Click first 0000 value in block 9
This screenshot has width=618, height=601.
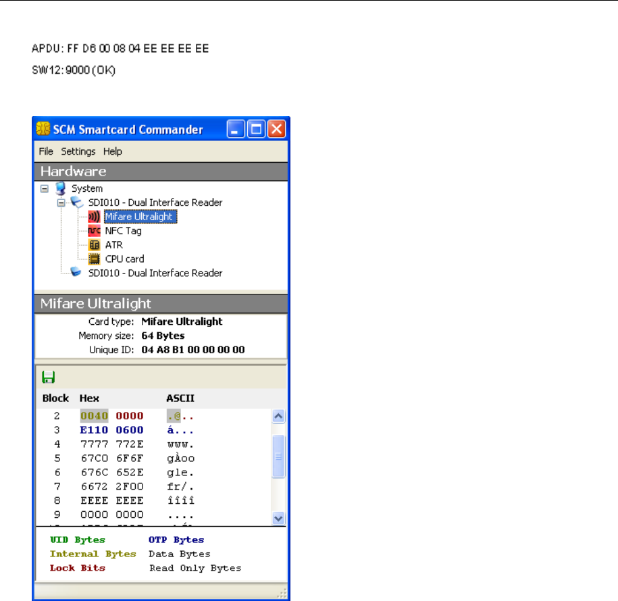94,515
